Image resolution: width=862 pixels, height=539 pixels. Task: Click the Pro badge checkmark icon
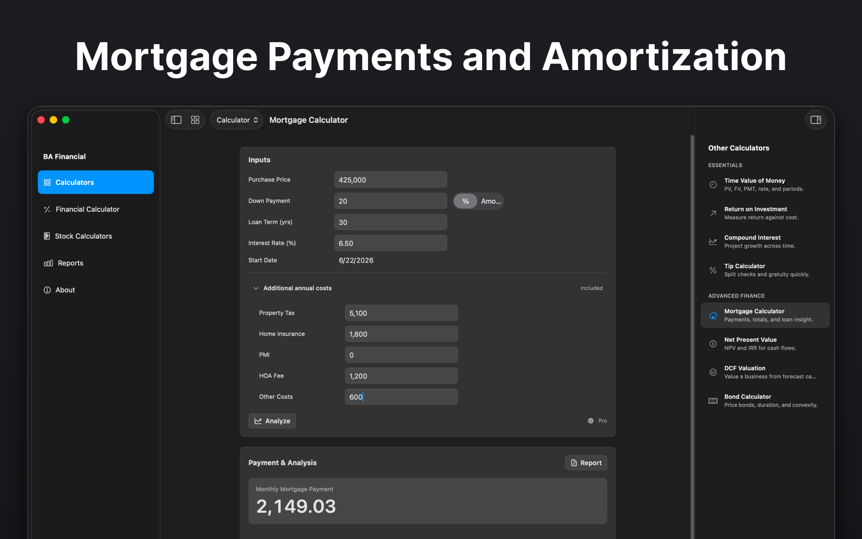pyautogui.click(x=591, y=421)
